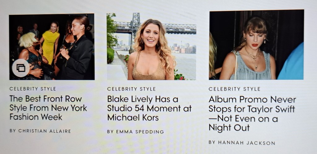The width and height of the screenshot is (317, 154).
Task: View author Emma Spedding's byline
Action: (136, 132)
